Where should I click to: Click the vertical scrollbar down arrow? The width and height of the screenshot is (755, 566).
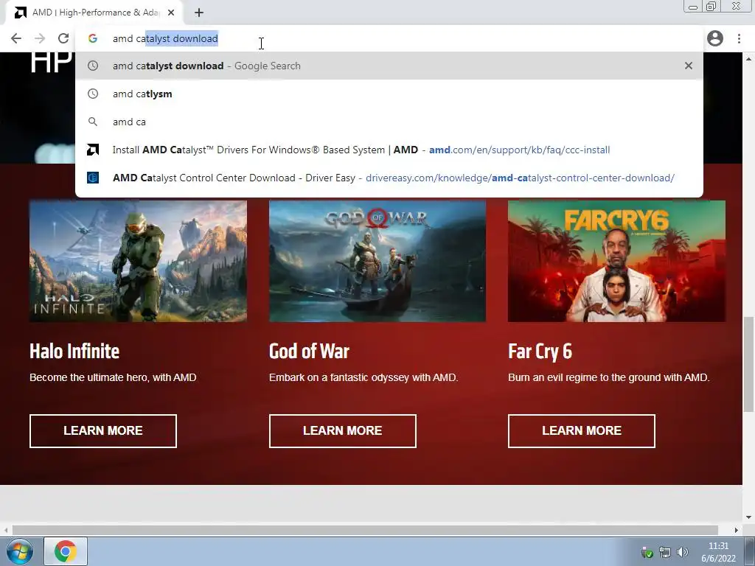click(749, 517)
